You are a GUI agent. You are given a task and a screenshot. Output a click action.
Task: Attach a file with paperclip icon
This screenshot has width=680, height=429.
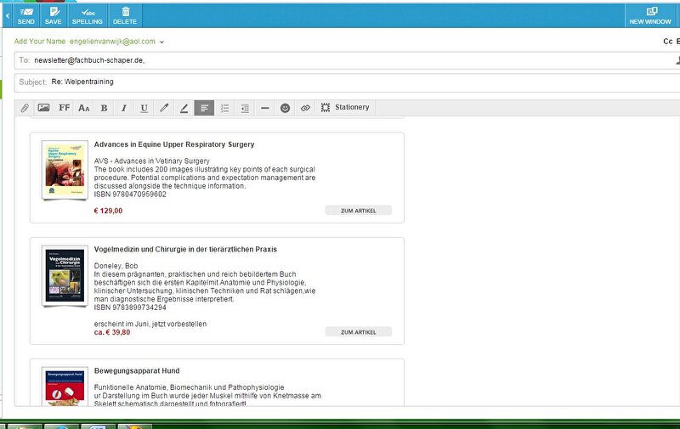(x=25, y=108)
